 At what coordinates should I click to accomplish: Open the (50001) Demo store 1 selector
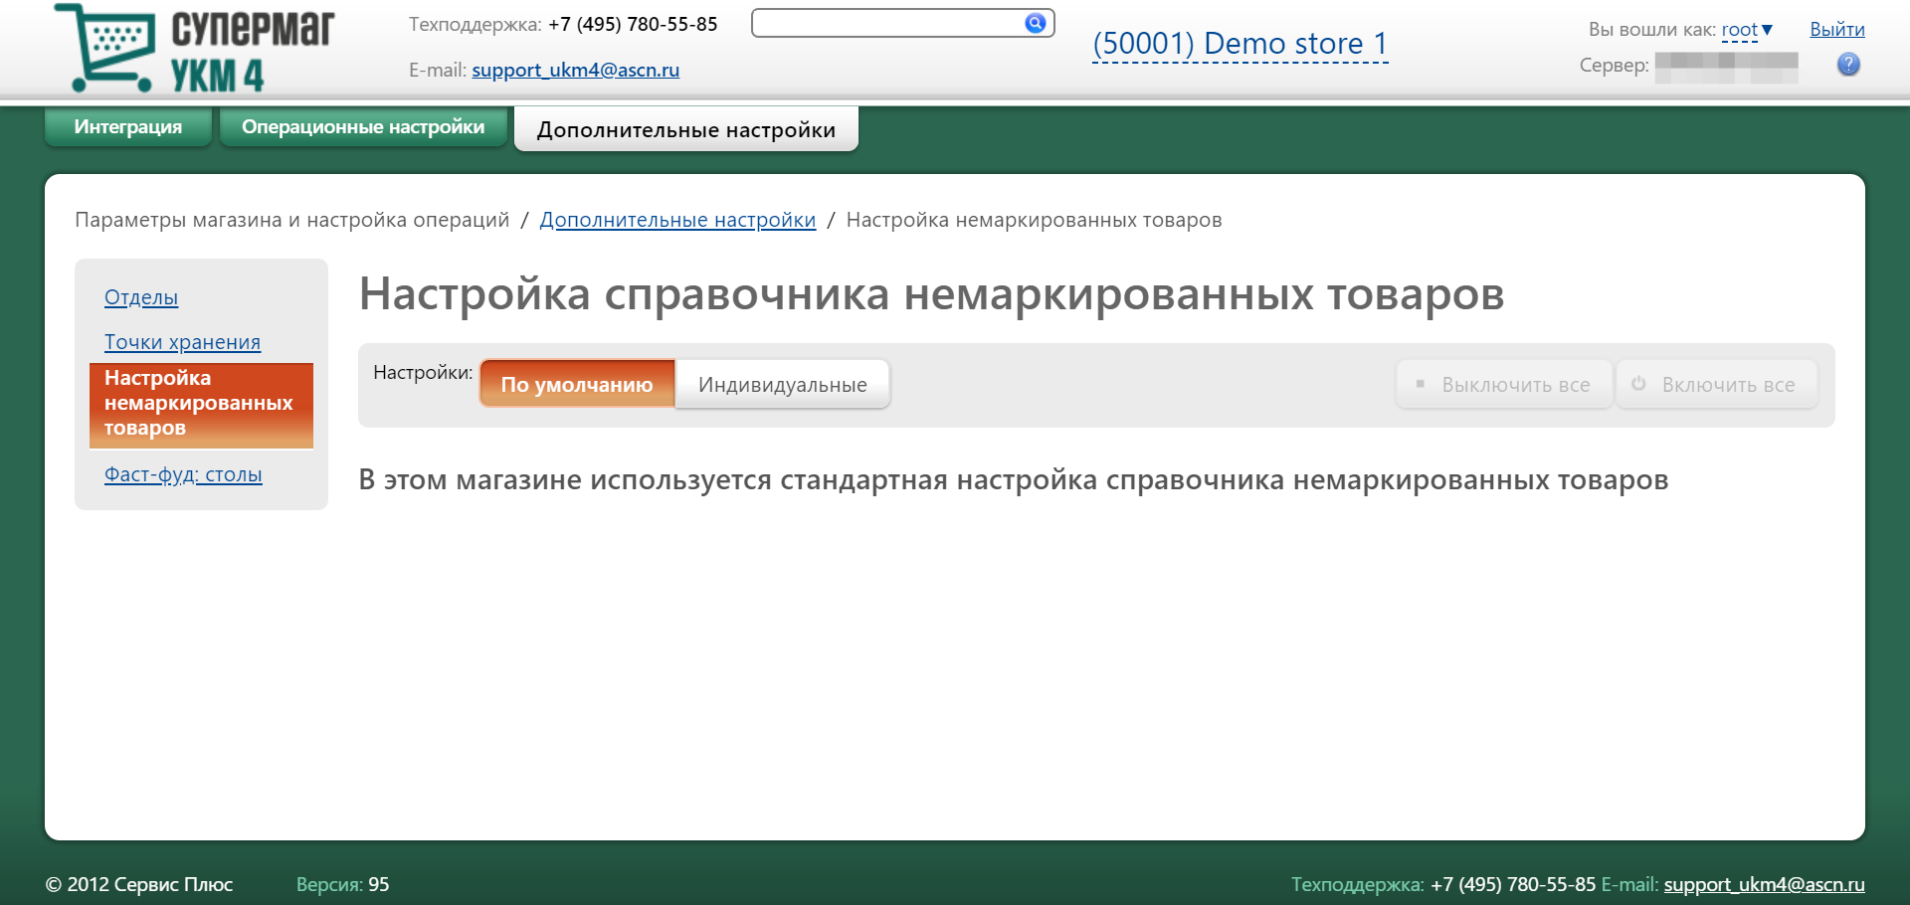point(1240,44)
